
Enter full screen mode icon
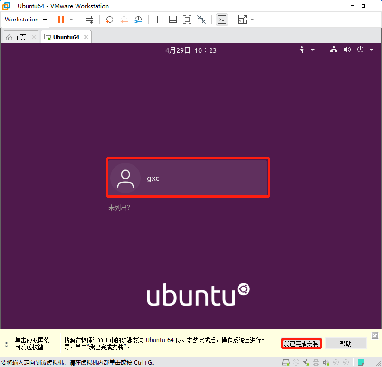tap(187, 20)
